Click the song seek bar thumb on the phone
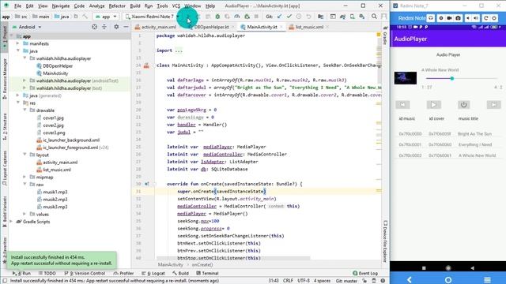Screen dimensions: 506x284 point(452,78)
